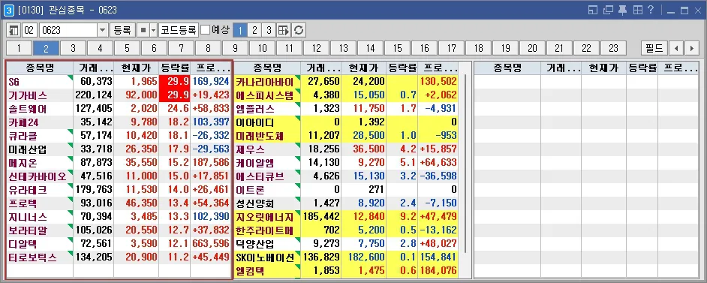
Task: Select 카나리아바이 in second table
Action: pos(265,82)
